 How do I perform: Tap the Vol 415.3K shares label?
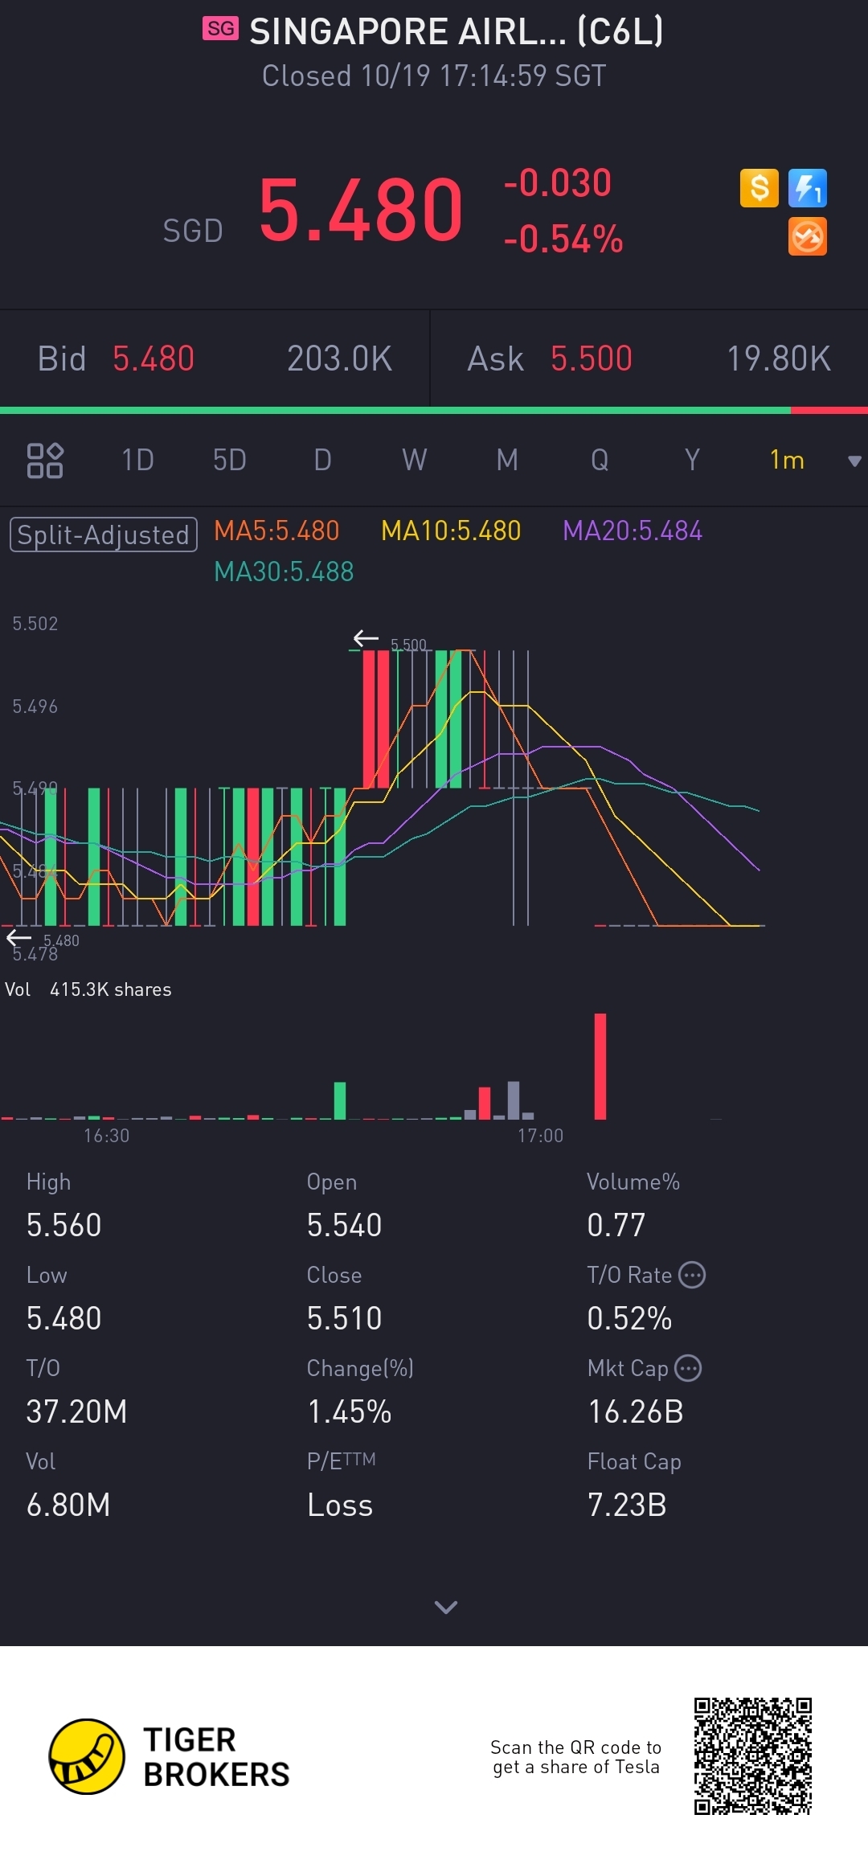pyautogui.click(x=88, y=989)
